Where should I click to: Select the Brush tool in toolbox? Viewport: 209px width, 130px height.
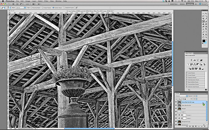(x=206, y=22)
